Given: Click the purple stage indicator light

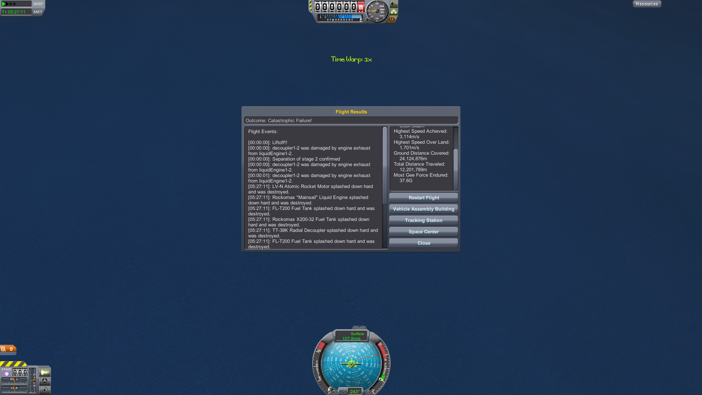Looking at the screenshot, I should tap(7, 374).
